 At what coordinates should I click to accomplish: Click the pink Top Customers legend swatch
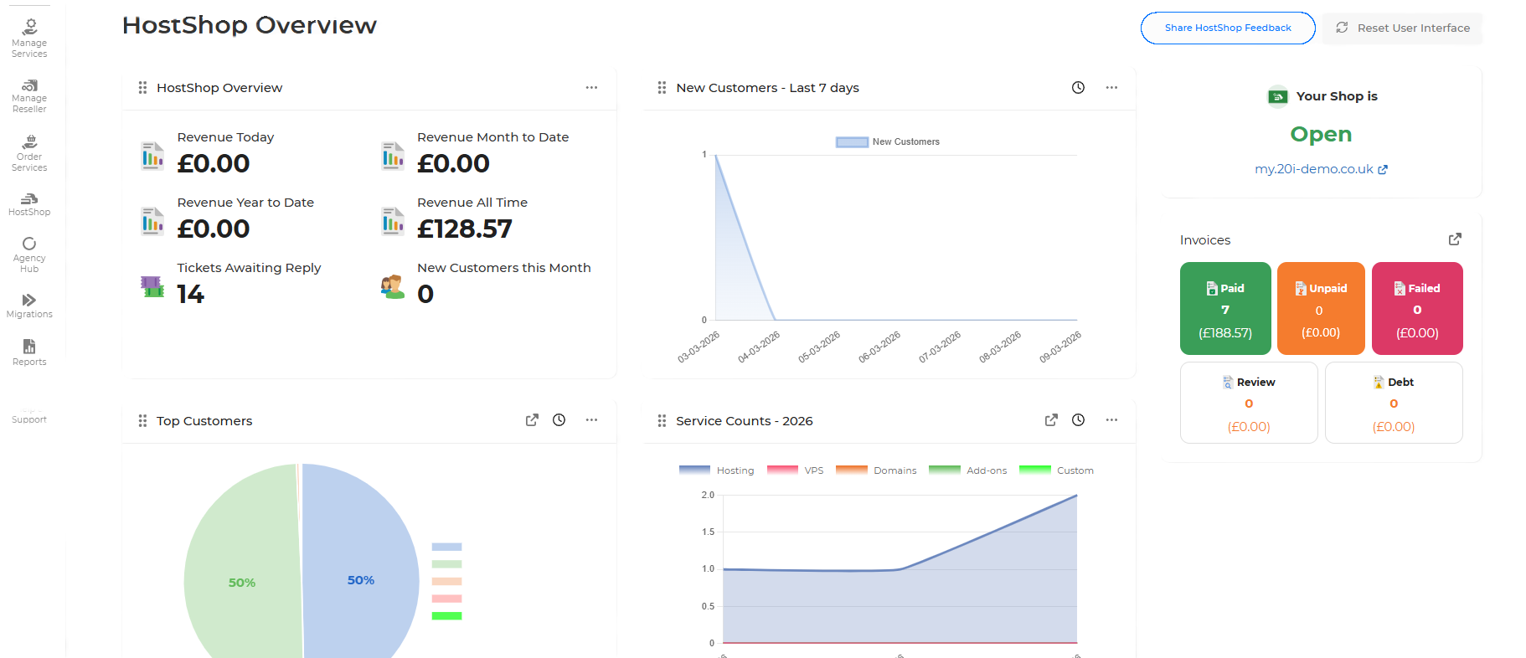click(x=446, y=599)
